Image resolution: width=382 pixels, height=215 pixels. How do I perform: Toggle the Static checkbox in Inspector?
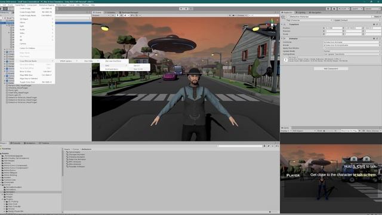[x=374, y=17]
